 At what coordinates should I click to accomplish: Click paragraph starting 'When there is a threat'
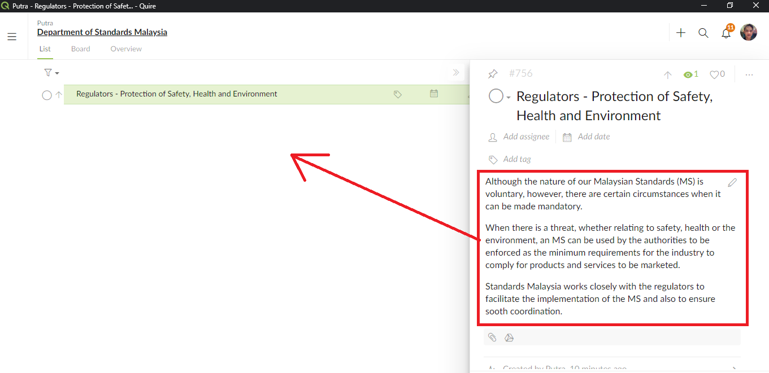[610, 246]
